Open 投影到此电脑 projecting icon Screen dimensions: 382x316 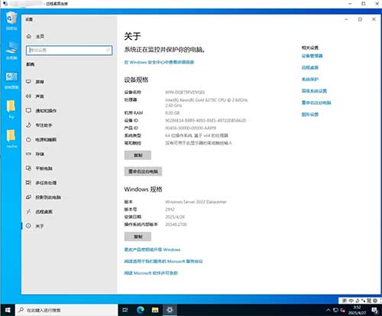click(x=28, y=197)
